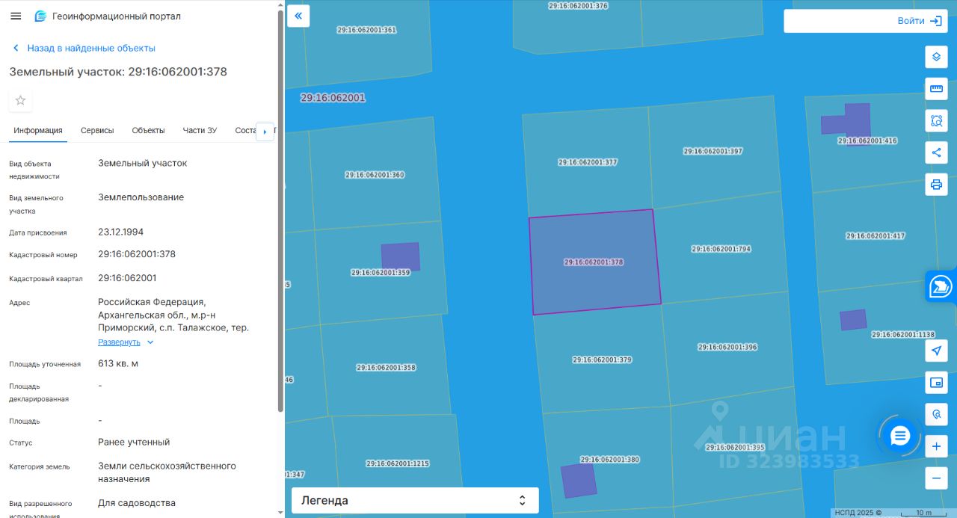The image size is (957, 518).
Task: Click the status value Ранее учтенный
Action: point(134,442)
